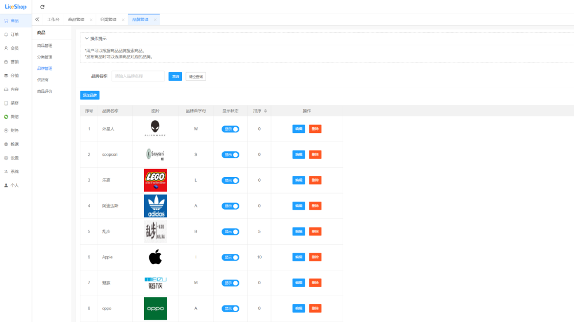Screen dimensions: 574x322
Task: Toggle display status for the row sorted 5
Action: [x=230, y=231]
